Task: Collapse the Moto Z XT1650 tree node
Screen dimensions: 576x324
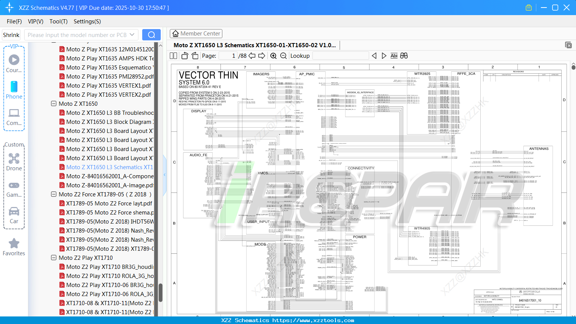Action: click(x=53, y=103)
